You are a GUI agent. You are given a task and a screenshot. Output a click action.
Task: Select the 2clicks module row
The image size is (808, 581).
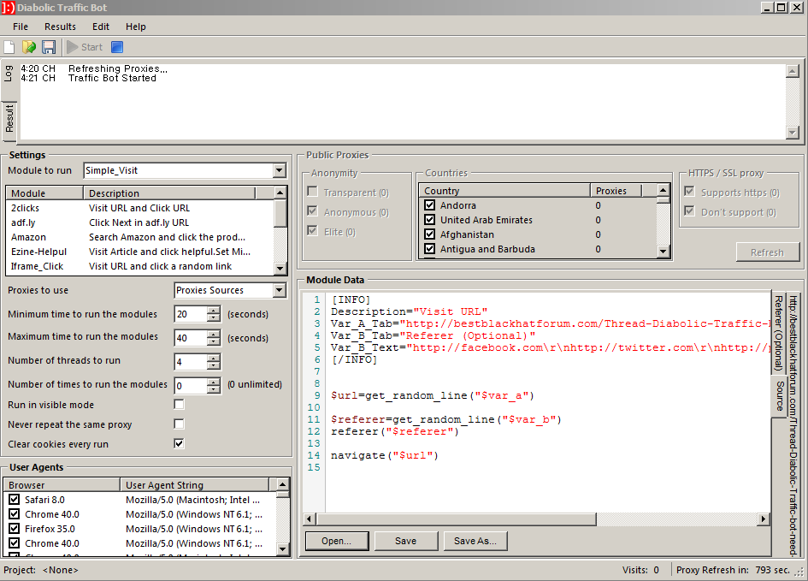(x=139, y=208)
